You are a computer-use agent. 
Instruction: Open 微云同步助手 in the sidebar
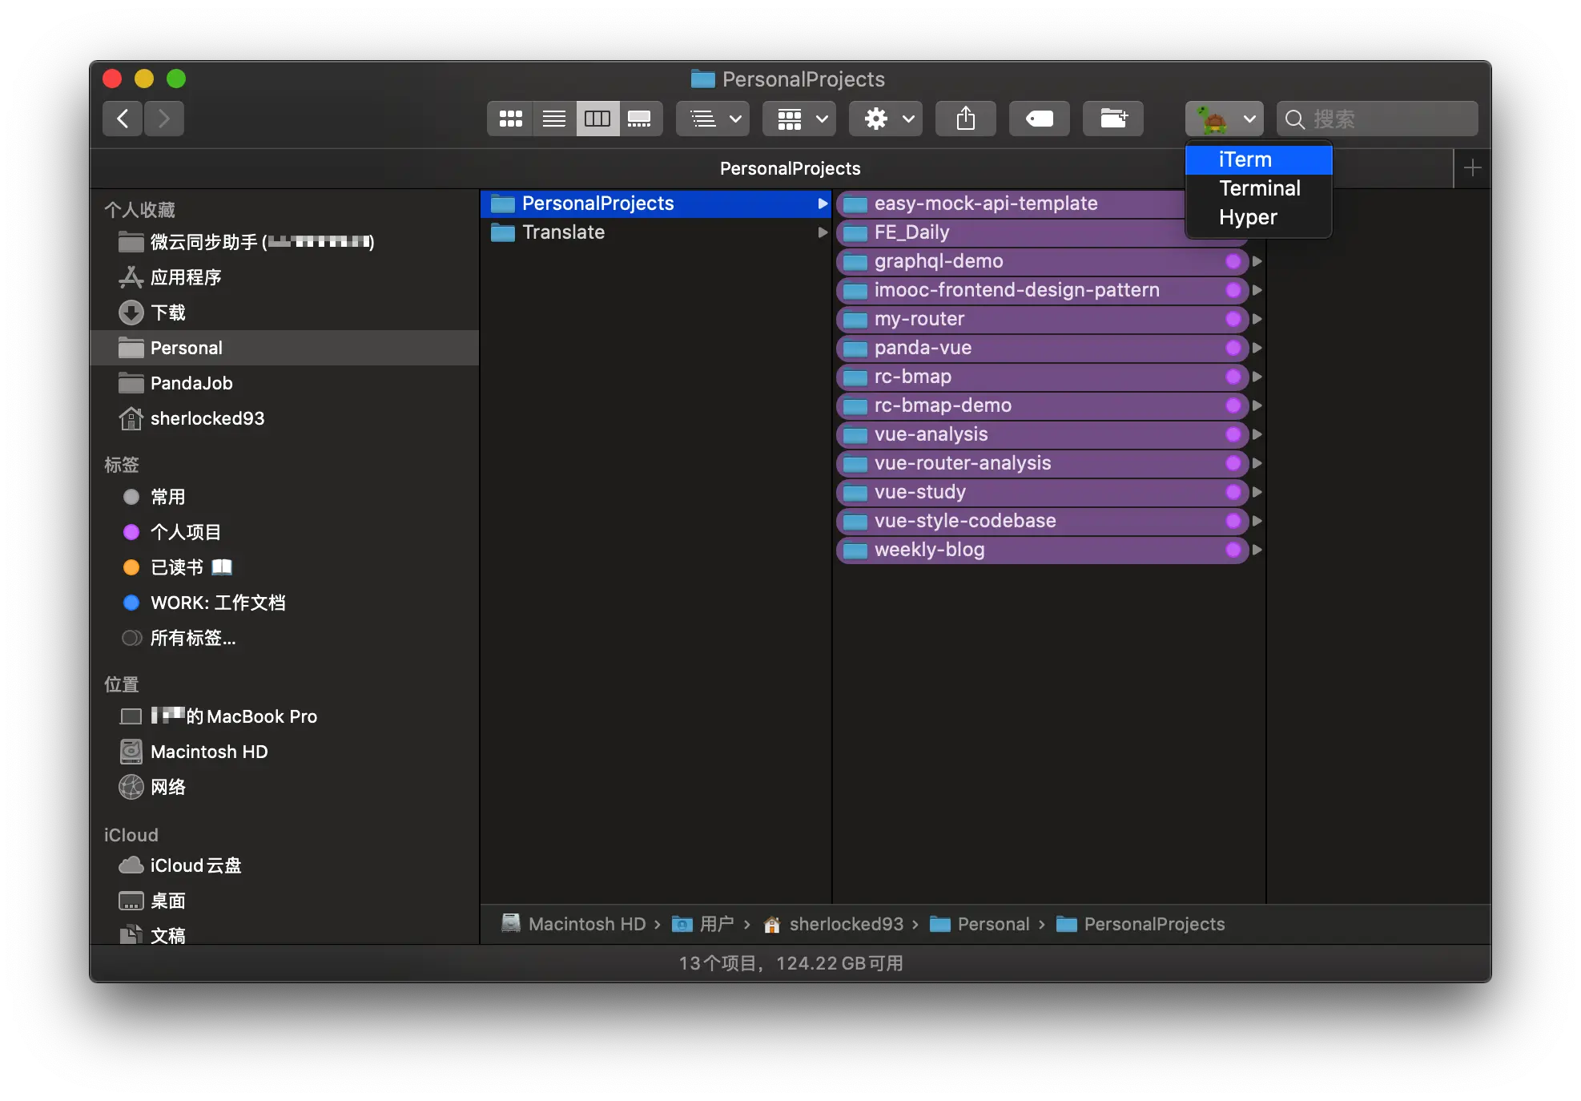click(284, 242)
